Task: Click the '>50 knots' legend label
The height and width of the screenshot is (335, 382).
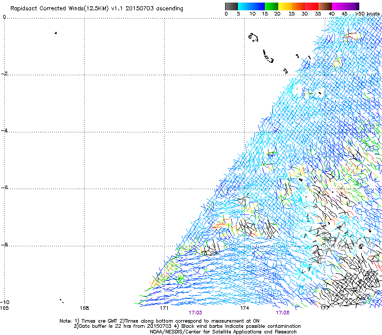Action: click(x=368, y=14)
